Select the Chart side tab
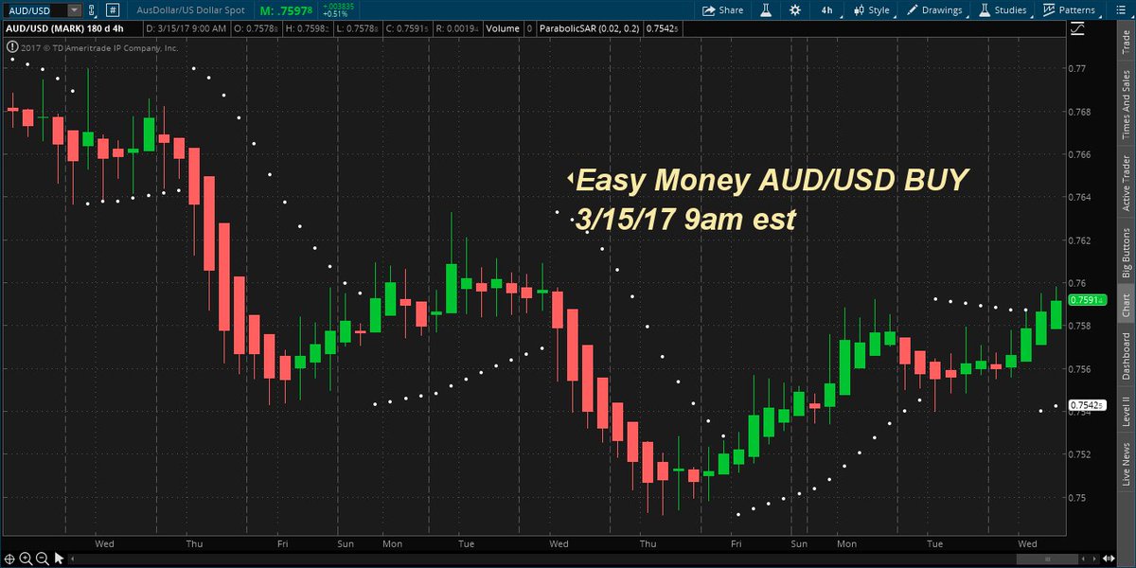1136x568 pixels. pyautogui.click(x=1126, y=305)
